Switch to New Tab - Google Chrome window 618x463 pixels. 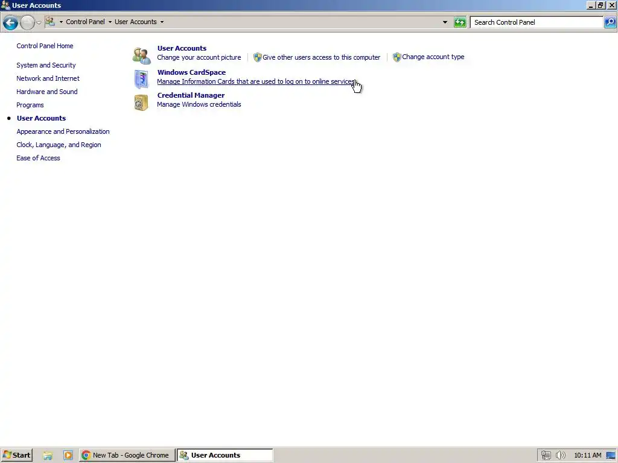(x=127, y=455)
